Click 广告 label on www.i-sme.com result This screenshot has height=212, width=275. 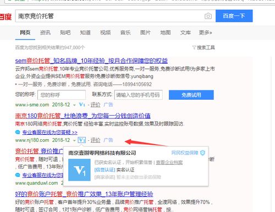click(108, 105)
